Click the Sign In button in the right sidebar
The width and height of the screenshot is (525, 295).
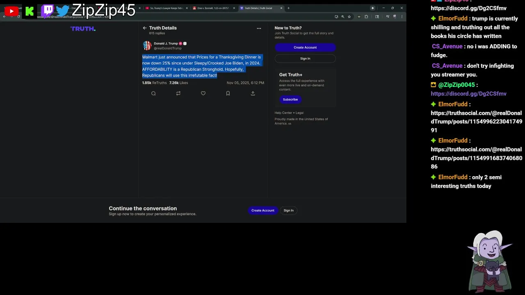305,59
